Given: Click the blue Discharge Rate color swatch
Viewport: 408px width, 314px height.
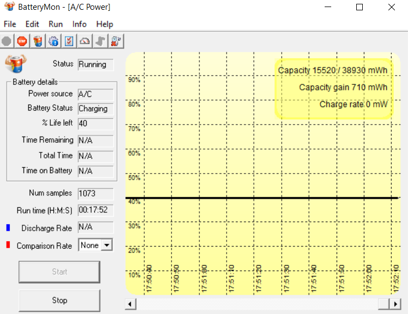Looking at the screenshot, I should tap(8, 227).
